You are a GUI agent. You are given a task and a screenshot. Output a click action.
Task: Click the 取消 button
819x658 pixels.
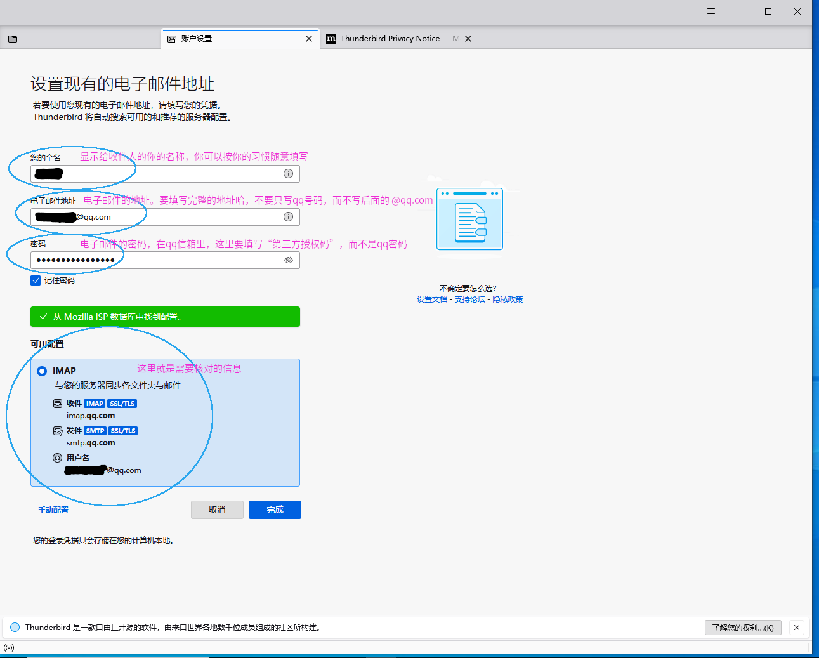click(217, 510)
